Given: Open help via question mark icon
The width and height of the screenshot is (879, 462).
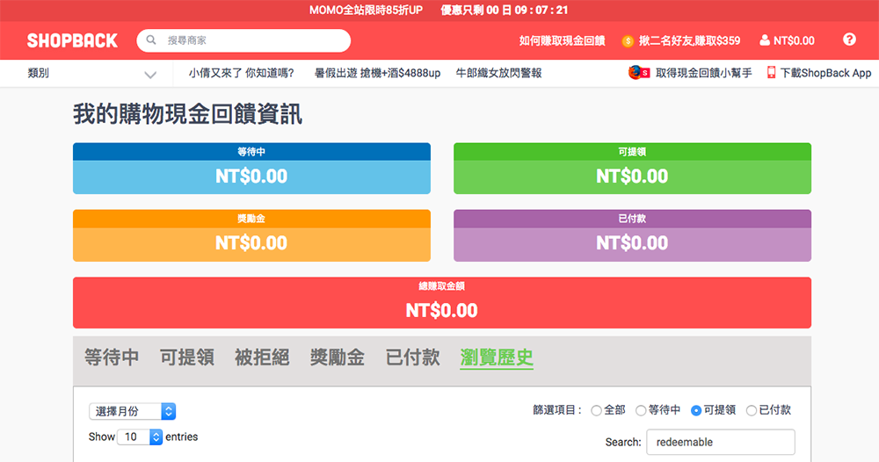Looking at the screenshot, I should point(849,40).
